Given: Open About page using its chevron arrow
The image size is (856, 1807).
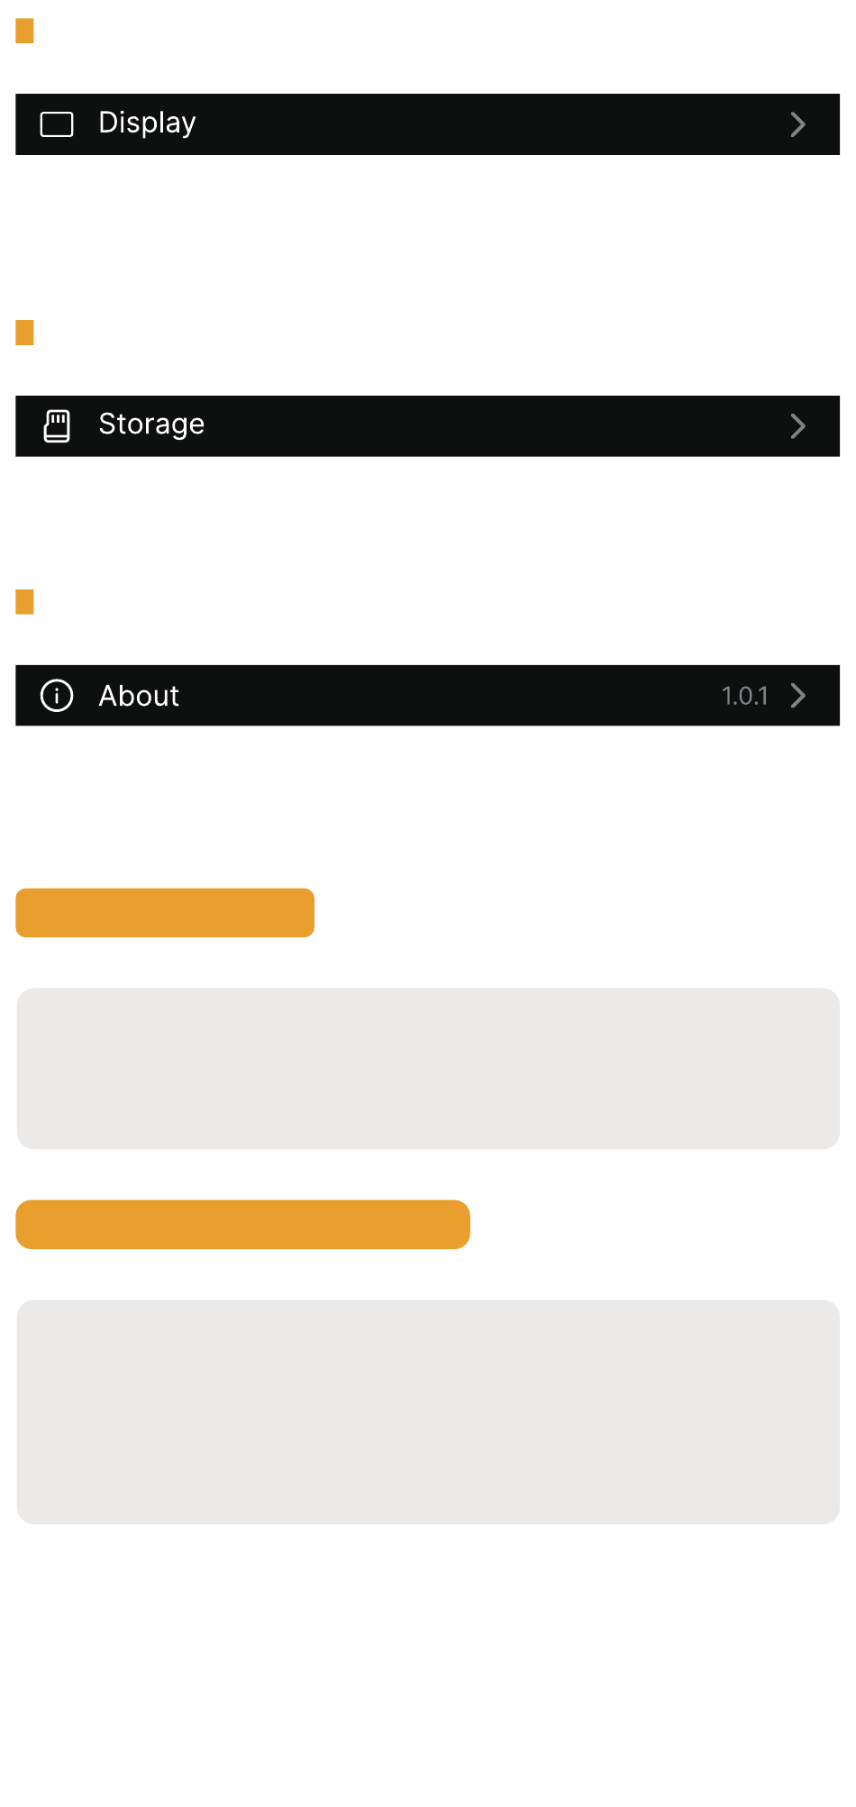Looking at the screenshot, I should click(797, 695).
